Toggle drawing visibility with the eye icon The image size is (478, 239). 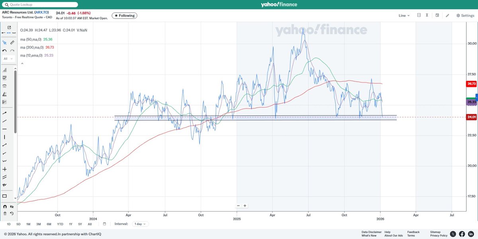(12, 207)
